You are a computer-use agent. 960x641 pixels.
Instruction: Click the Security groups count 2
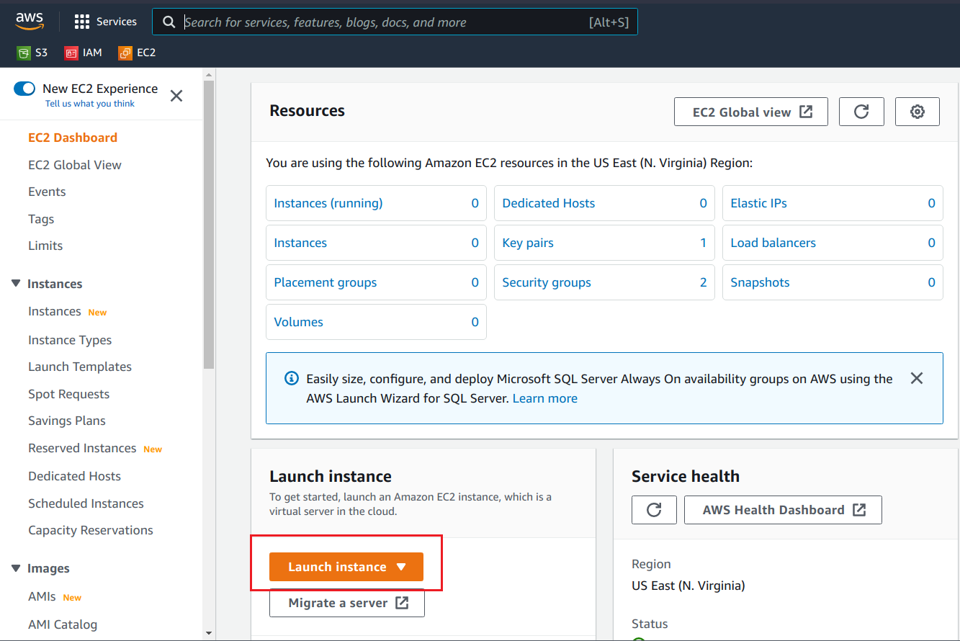(x=704, y=282)
